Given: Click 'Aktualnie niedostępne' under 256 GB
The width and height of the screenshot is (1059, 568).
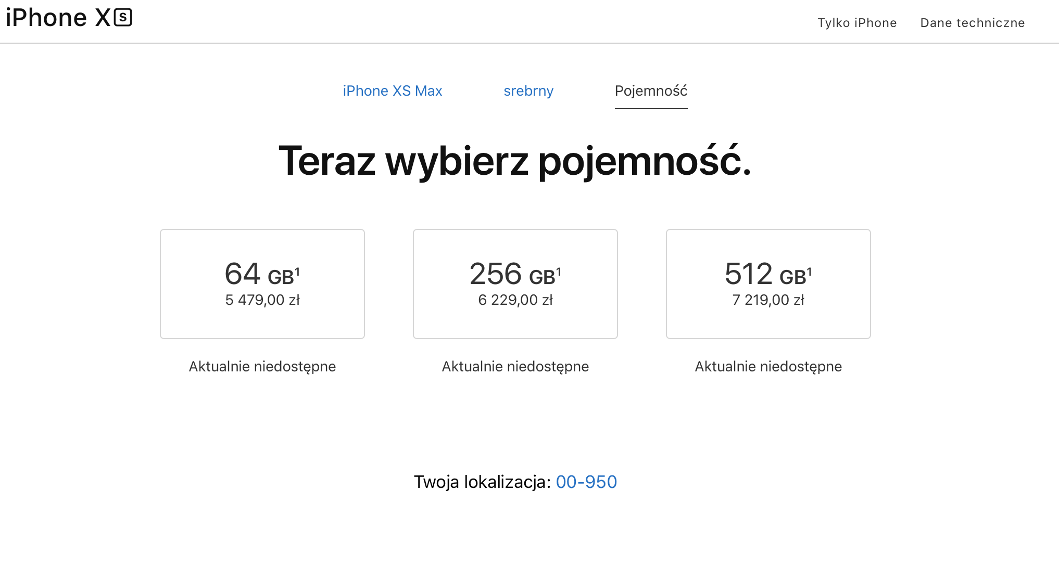Looking at the screenshot, I should [515, 367].
